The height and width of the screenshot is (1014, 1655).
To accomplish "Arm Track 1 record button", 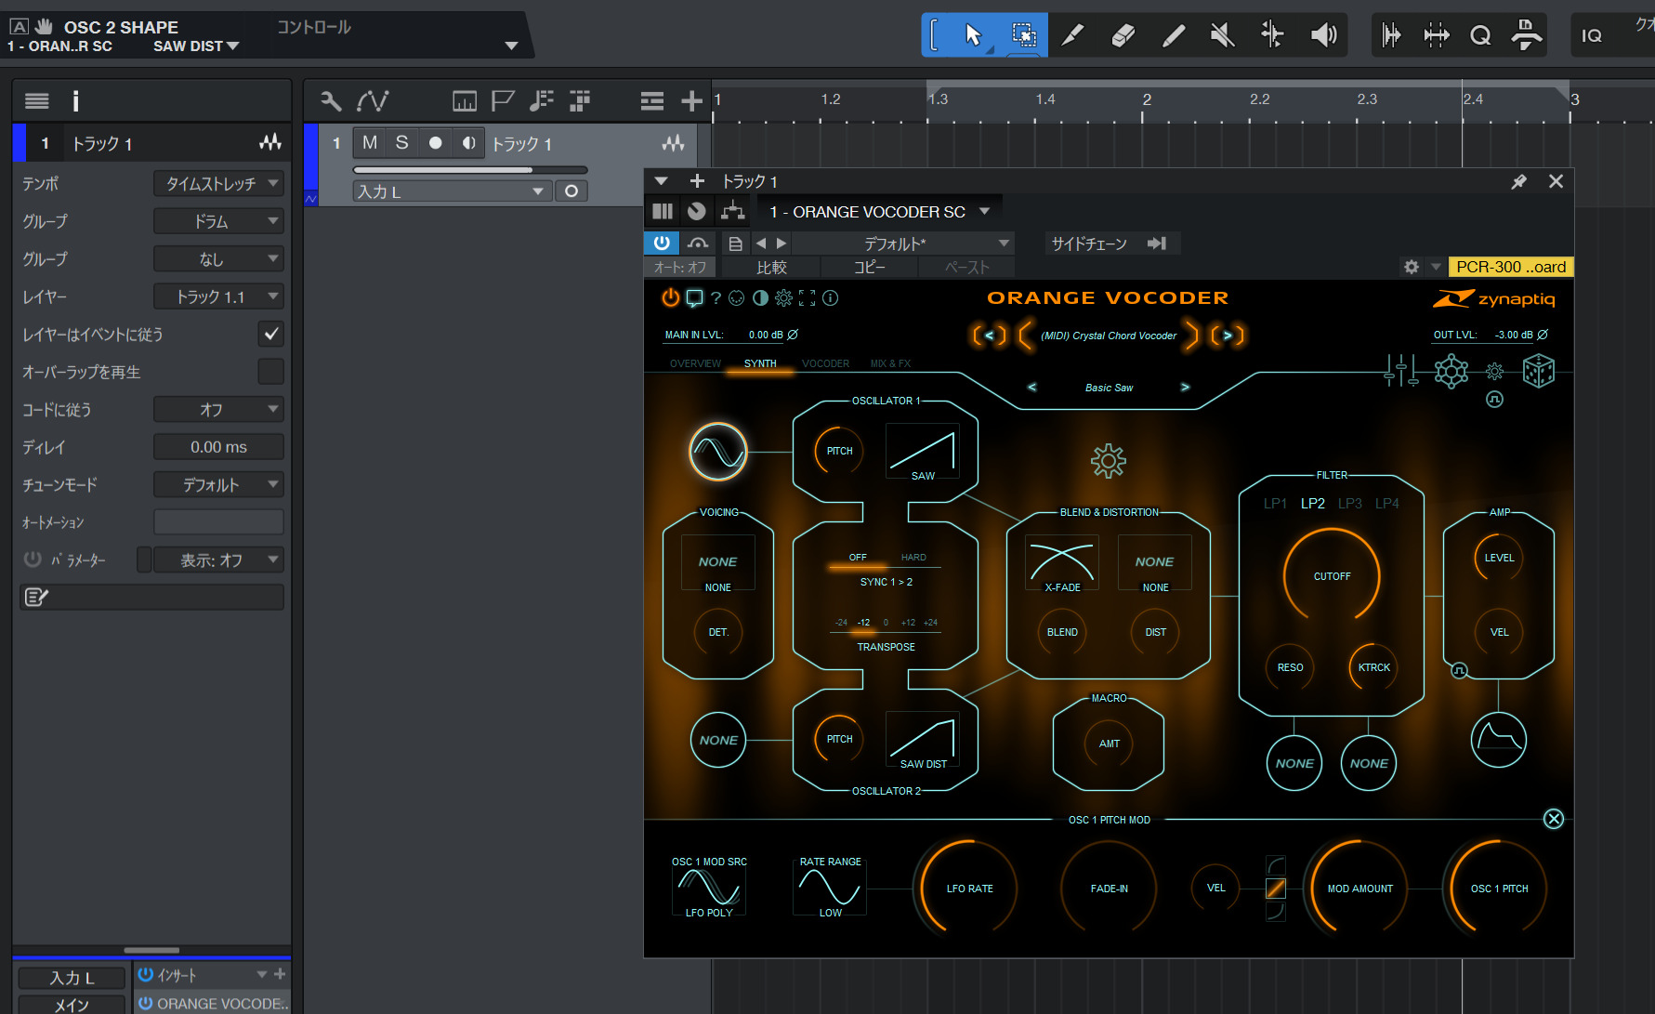I will click(x=435, y=142).
